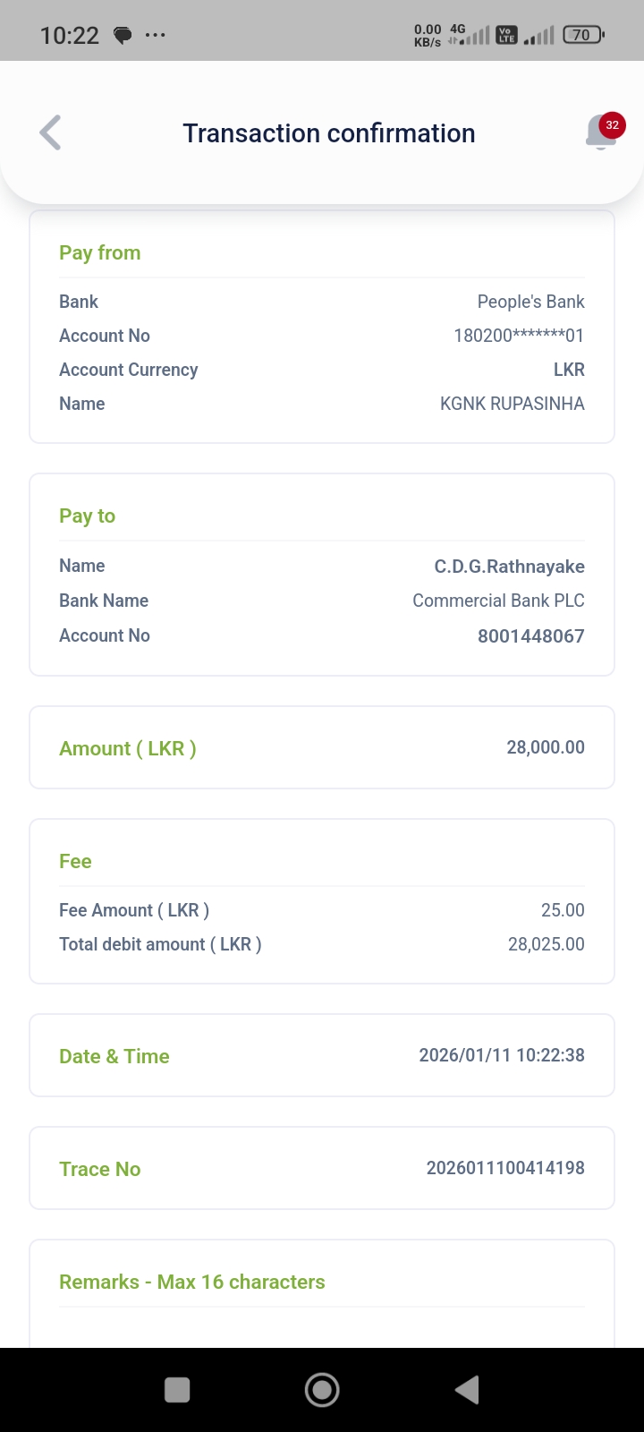Tap the Pay from section heading
The height and width of the screenshot is (1432, 644).
coord(100,252)
